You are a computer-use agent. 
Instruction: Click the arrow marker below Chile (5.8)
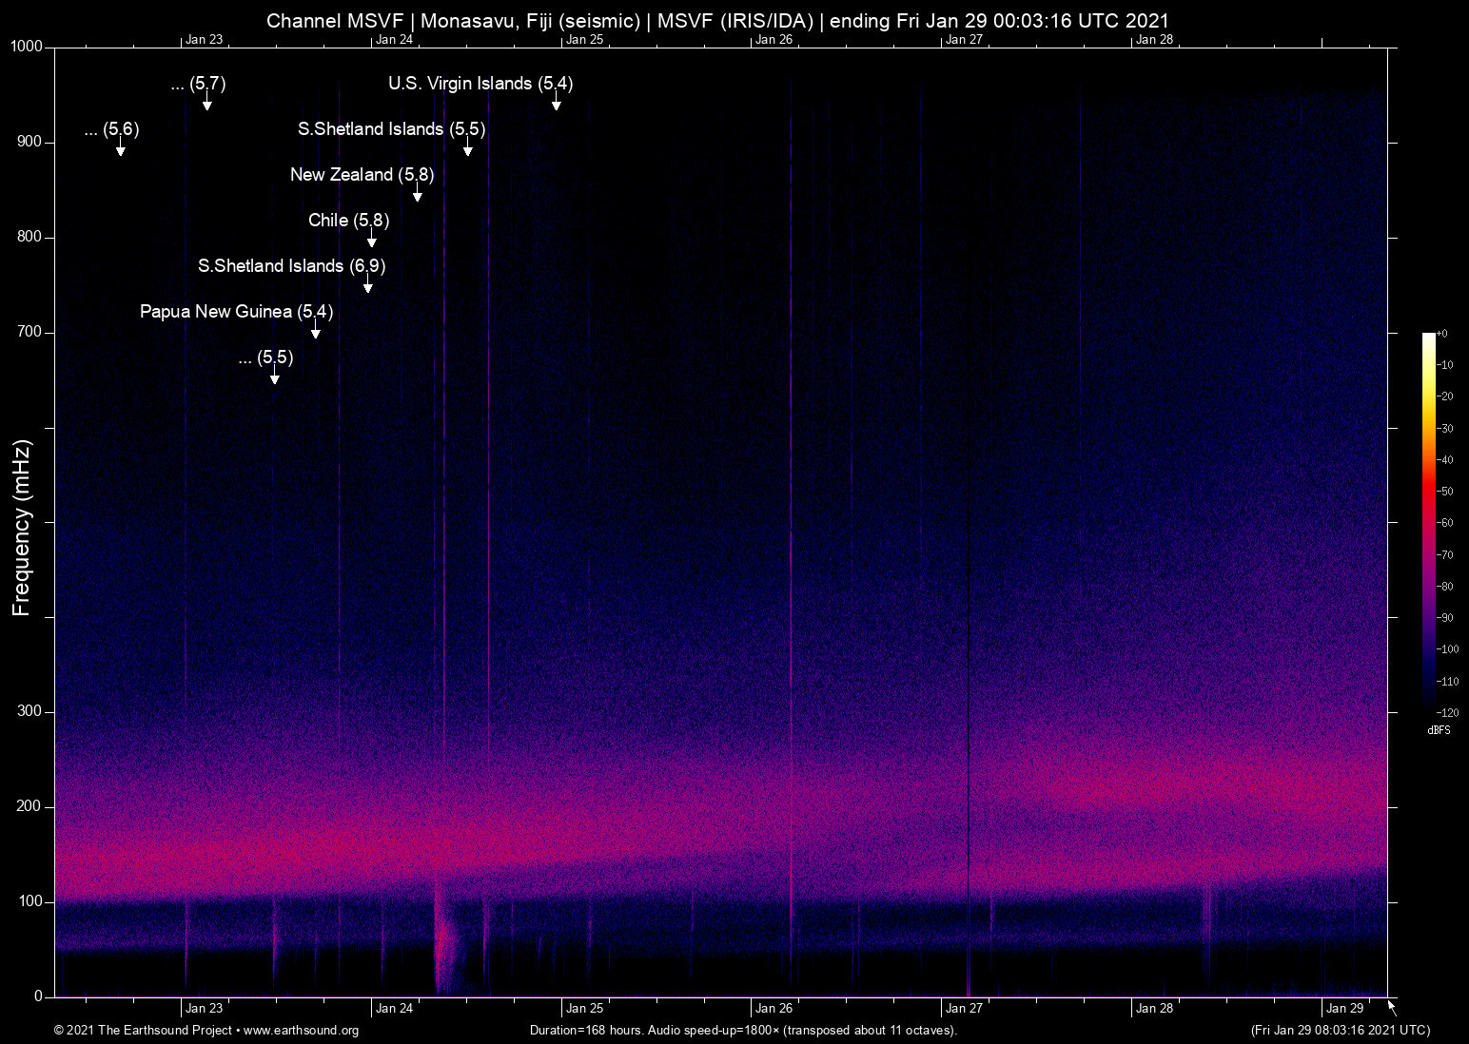(x=371, y=240)
